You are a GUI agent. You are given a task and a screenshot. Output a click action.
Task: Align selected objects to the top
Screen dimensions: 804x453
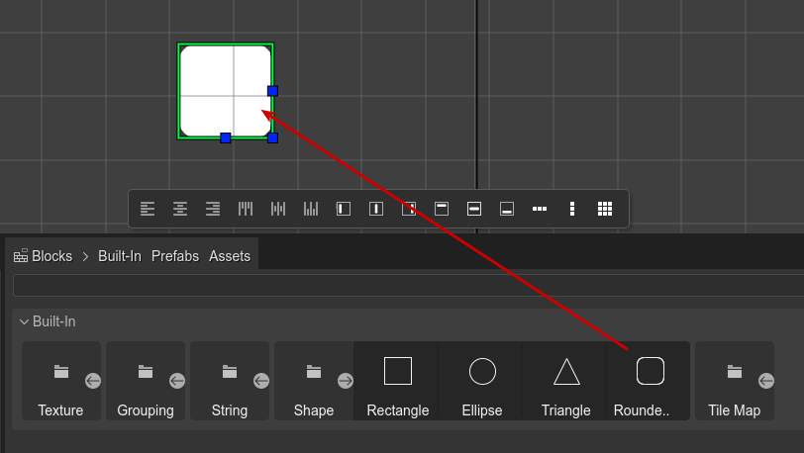246,209
